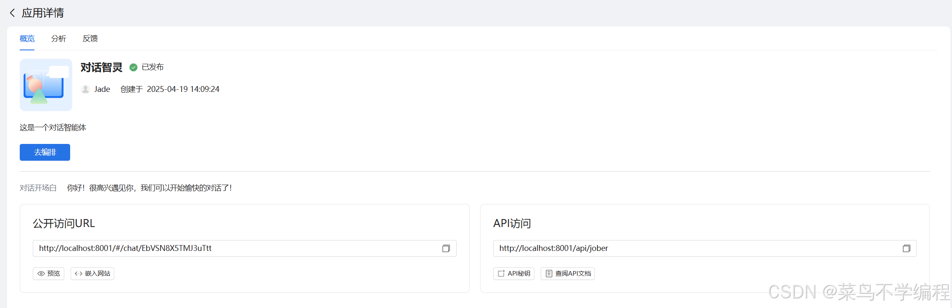Screen dimensions: 952x308
Task: Open 查阅API文档
Action: click(568, 274)
